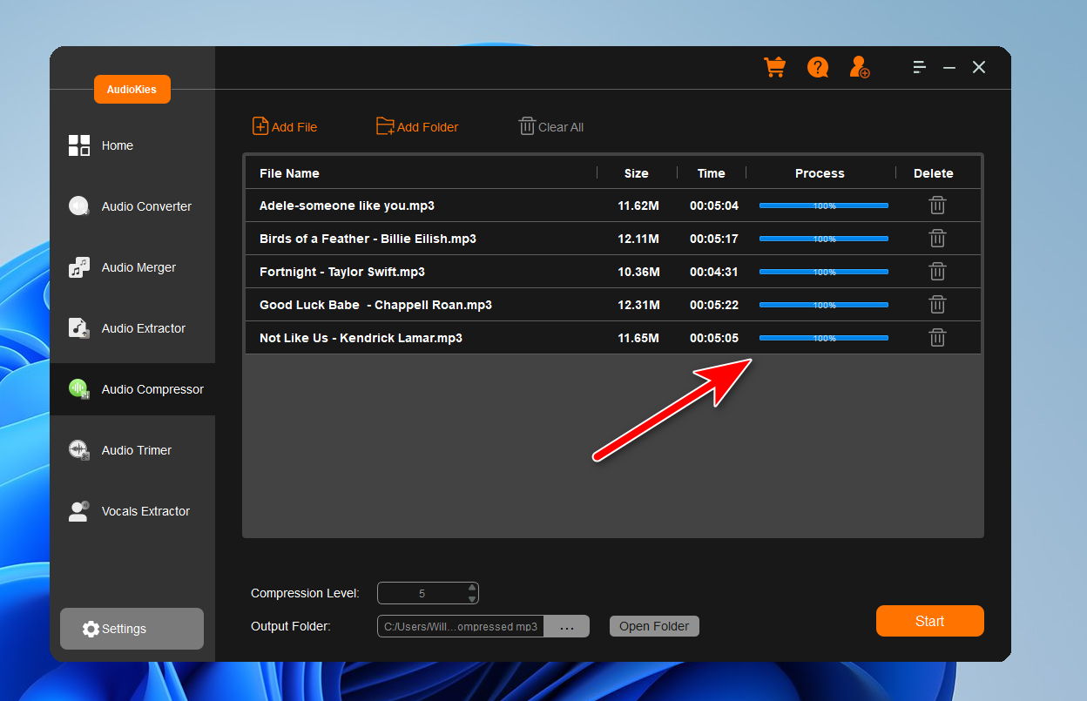Select Not Like Us - Kendrick Lamar.mp3 name
The height and width of the screenshot is (701, 1087).
(361, 338)
